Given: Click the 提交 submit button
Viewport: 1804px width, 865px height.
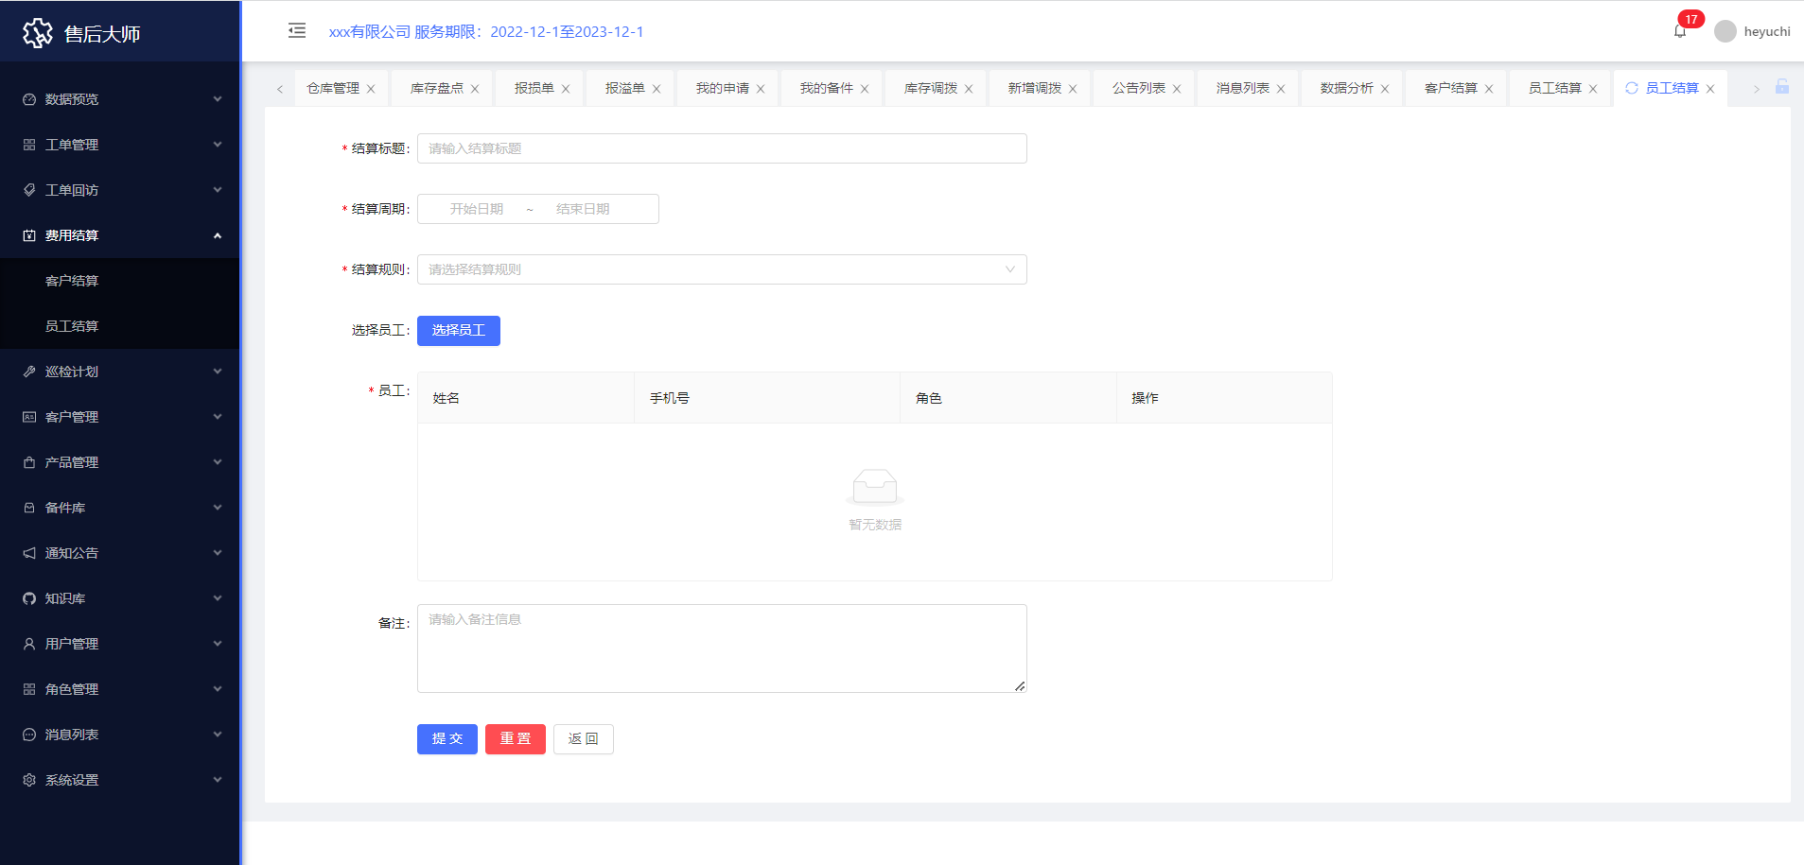Looking at the screenshot, I should [447, 739].
